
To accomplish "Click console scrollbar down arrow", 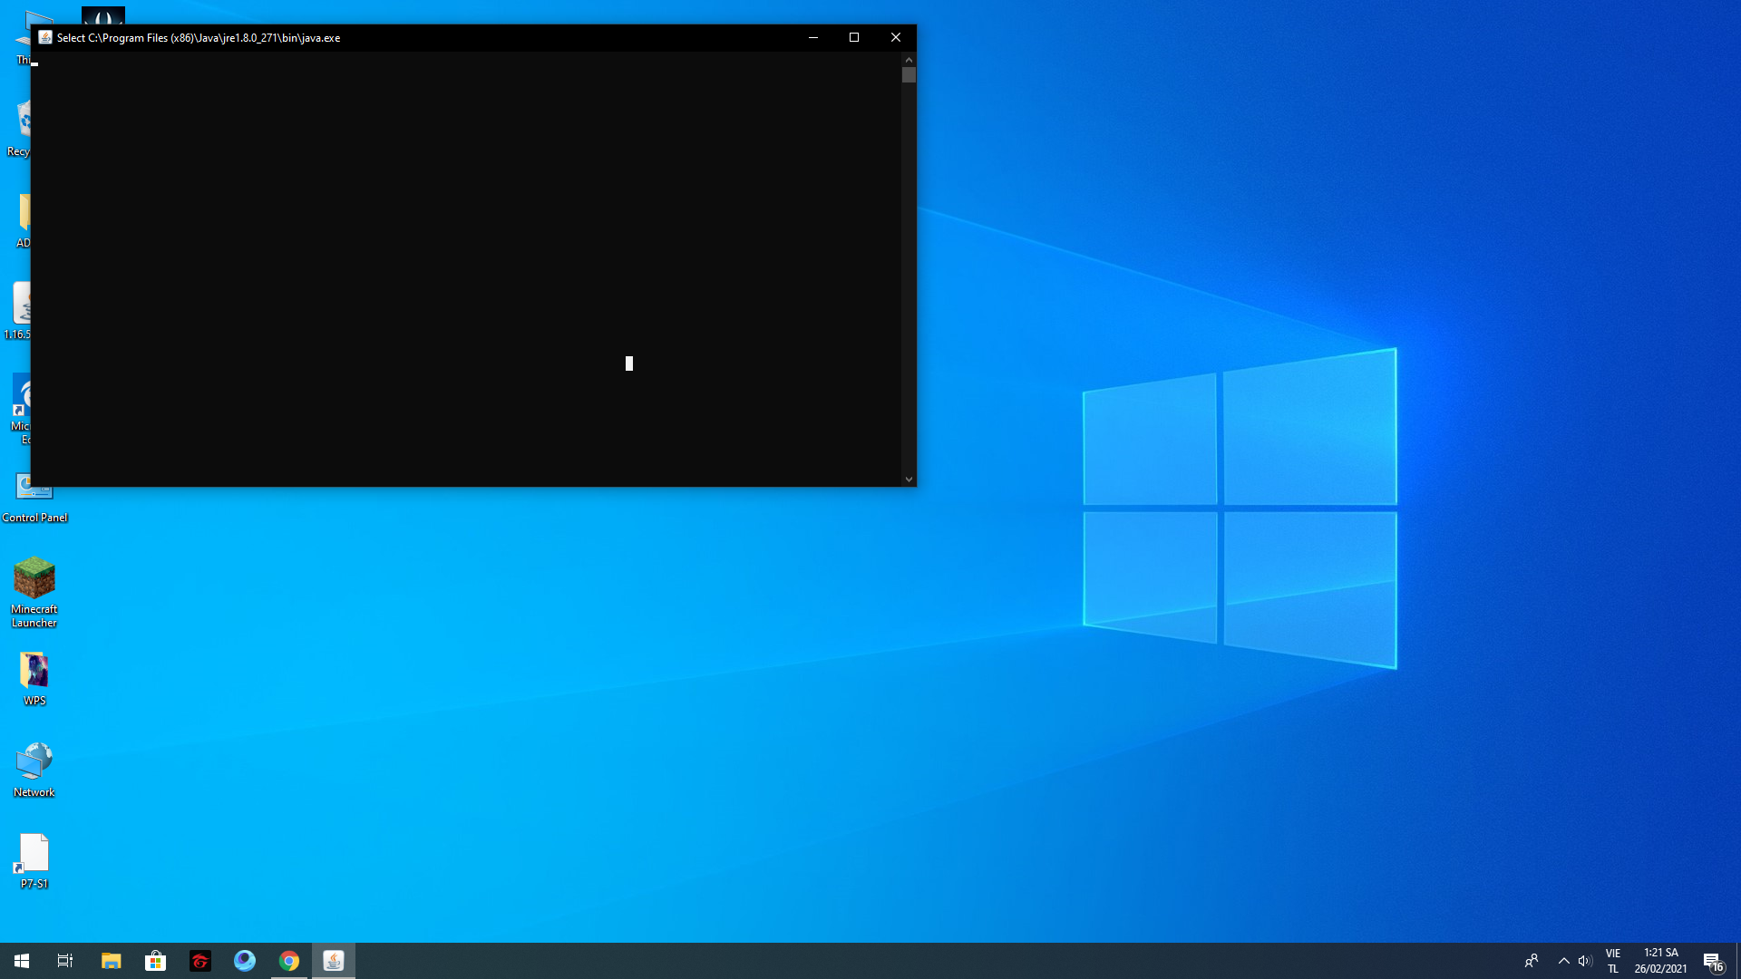I will tap(909, 480).
